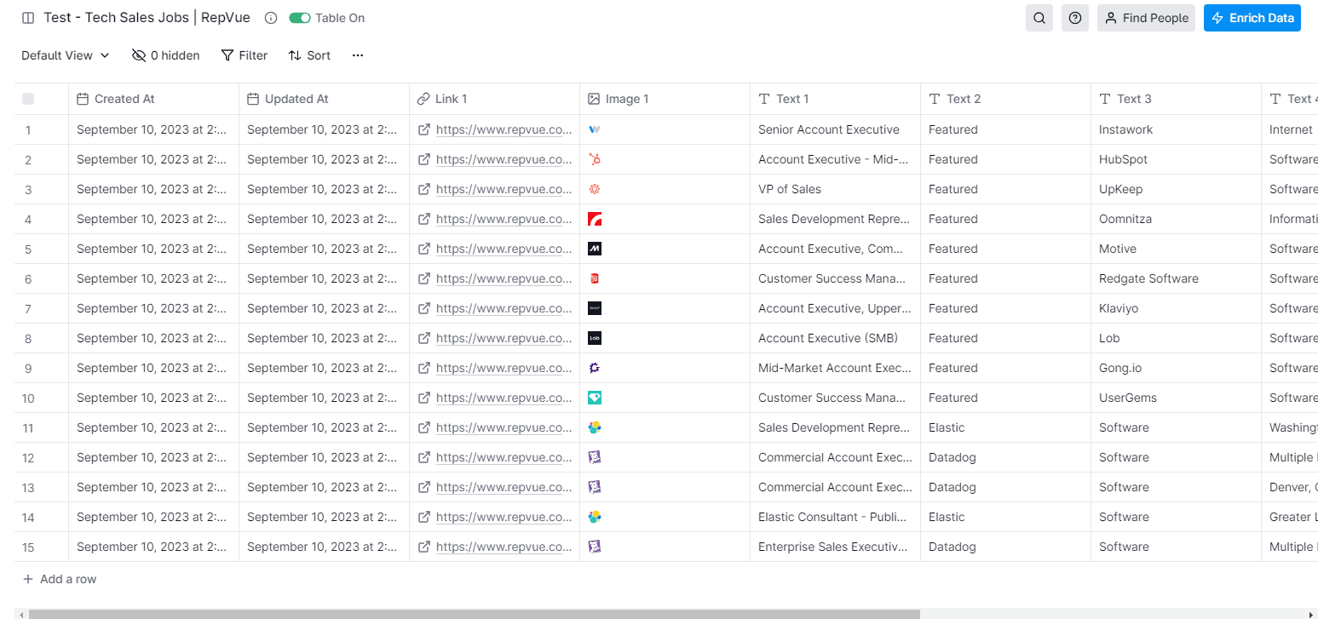The height and width of the screenshot is (619, 1318).
Task: Click the UpKeep logo image in row 3
Action: [595, 189]
